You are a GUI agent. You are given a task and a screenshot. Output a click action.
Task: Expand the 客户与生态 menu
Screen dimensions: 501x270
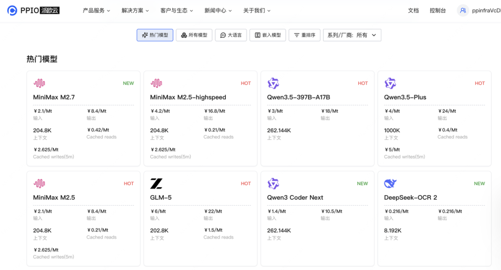point(177,11)
